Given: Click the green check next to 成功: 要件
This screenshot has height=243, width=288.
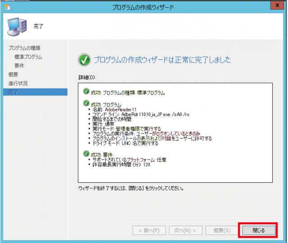Looking at the screenshot, I should click(86, 154).
